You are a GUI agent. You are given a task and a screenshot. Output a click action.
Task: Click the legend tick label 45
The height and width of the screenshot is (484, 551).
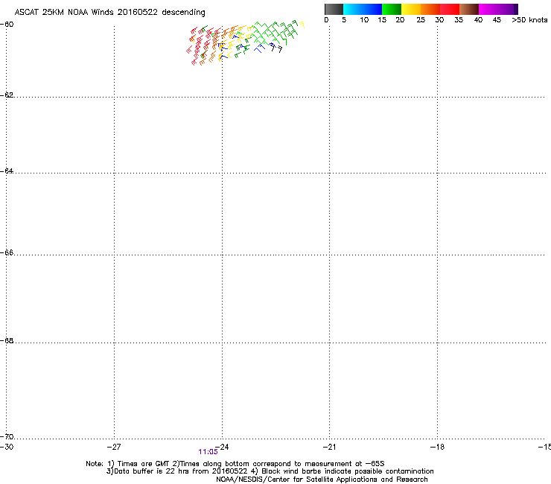coord(497,20)
